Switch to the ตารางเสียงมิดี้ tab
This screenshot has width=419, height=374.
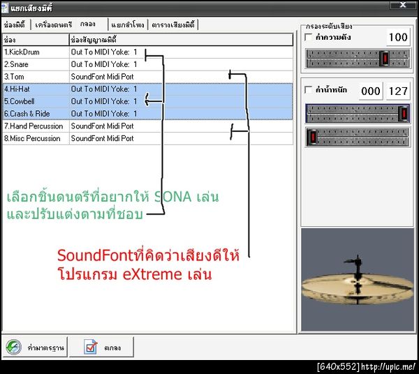[x=173, y=25]
